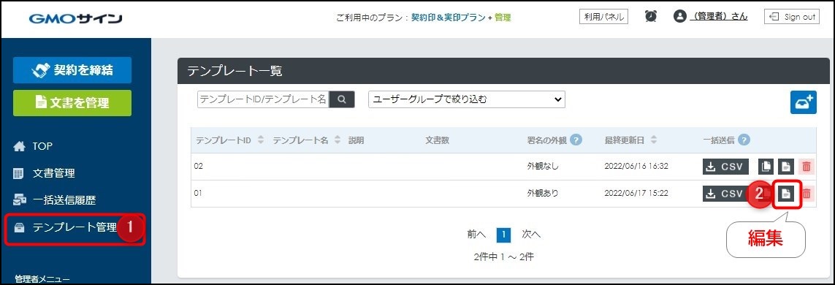The height and width of the screenshot is (285, 835).
Task: Open the 契約印&実印プラン plan link
Action: 448,18
